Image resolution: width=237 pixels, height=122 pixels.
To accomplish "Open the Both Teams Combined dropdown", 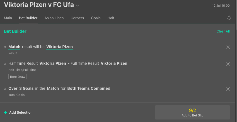I will (89, 88).
